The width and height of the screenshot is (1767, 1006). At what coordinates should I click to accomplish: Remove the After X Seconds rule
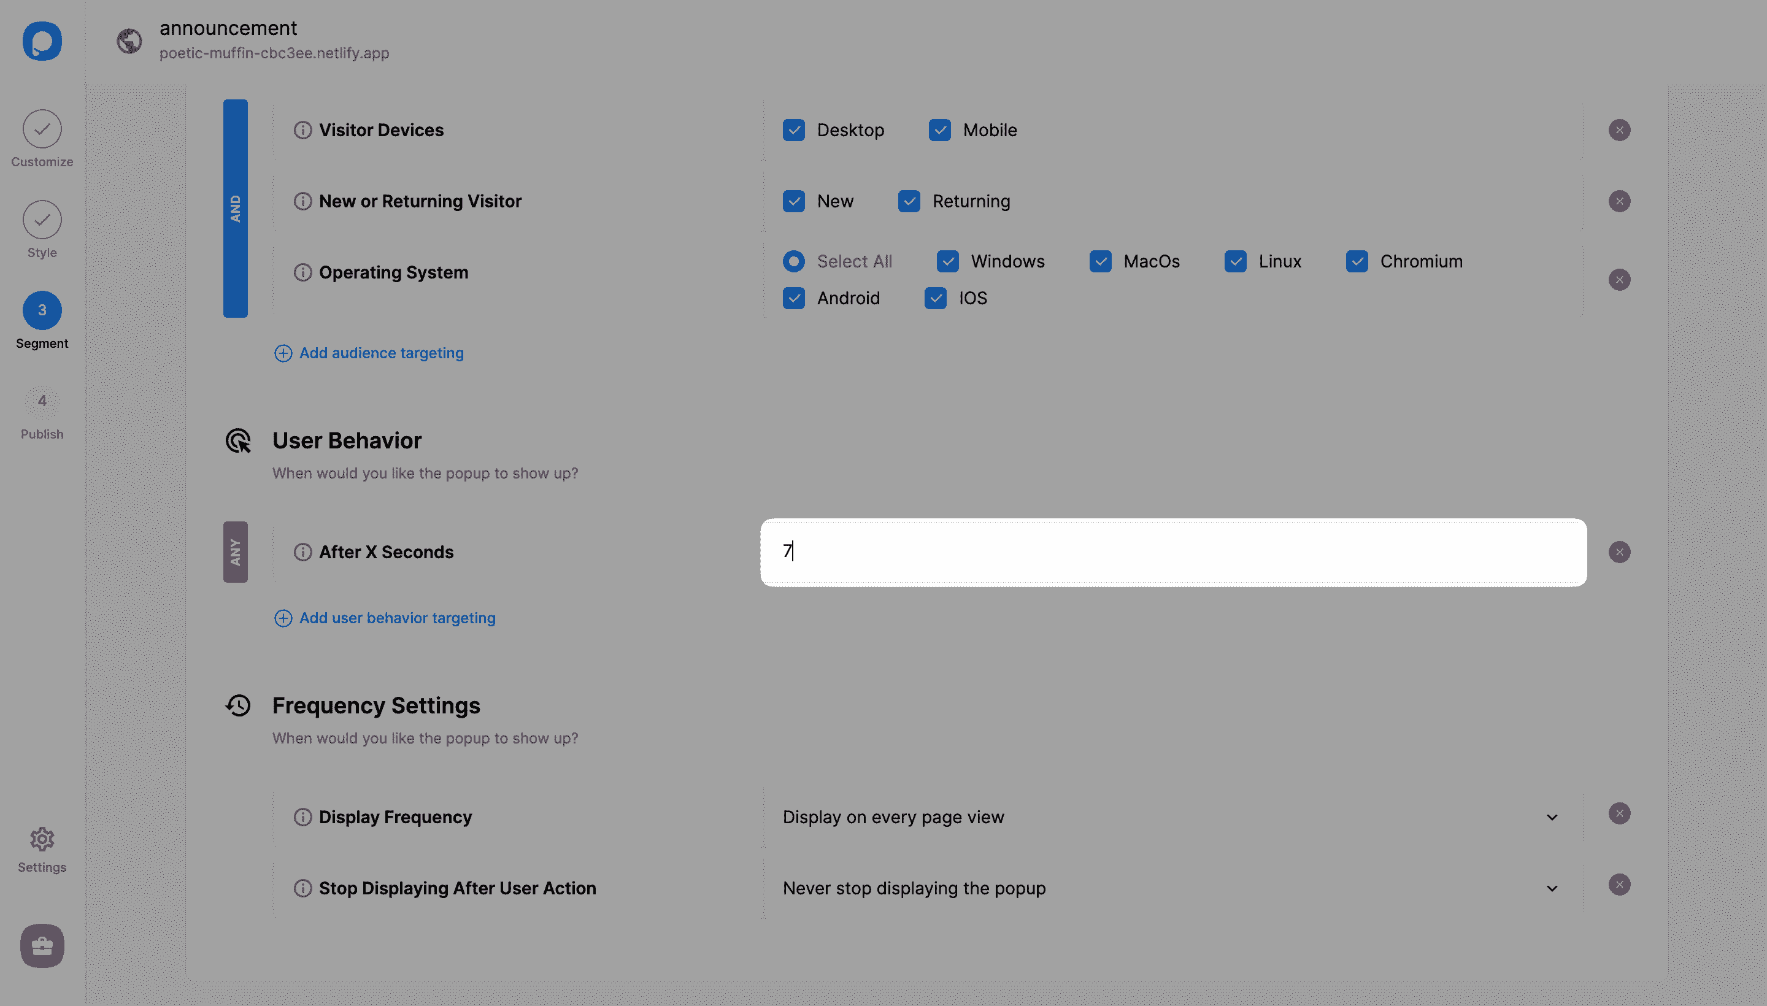1619,552
